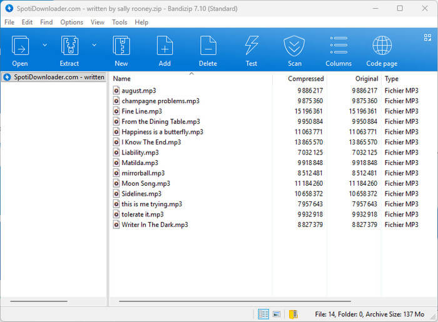This screenshot has height=322, width=438.
Task: Open the Tools menu
Action: [120, 22]
